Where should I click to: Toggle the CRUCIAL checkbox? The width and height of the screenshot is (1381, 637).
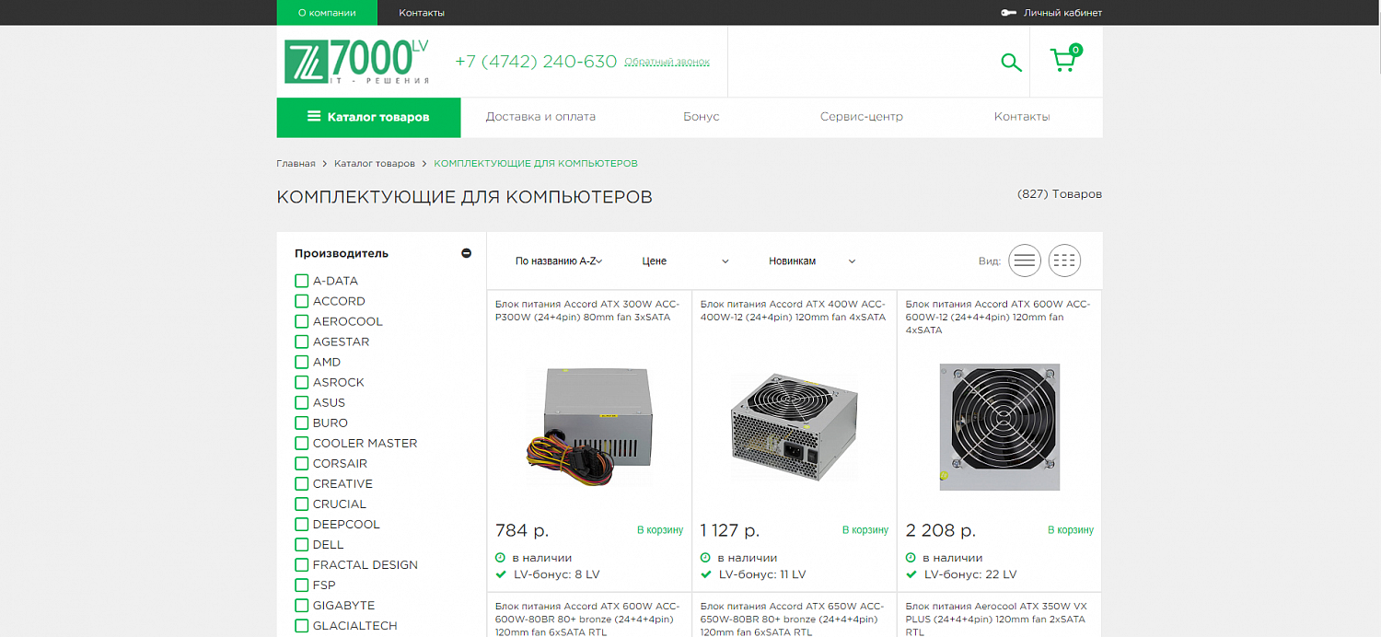[301, 504]
